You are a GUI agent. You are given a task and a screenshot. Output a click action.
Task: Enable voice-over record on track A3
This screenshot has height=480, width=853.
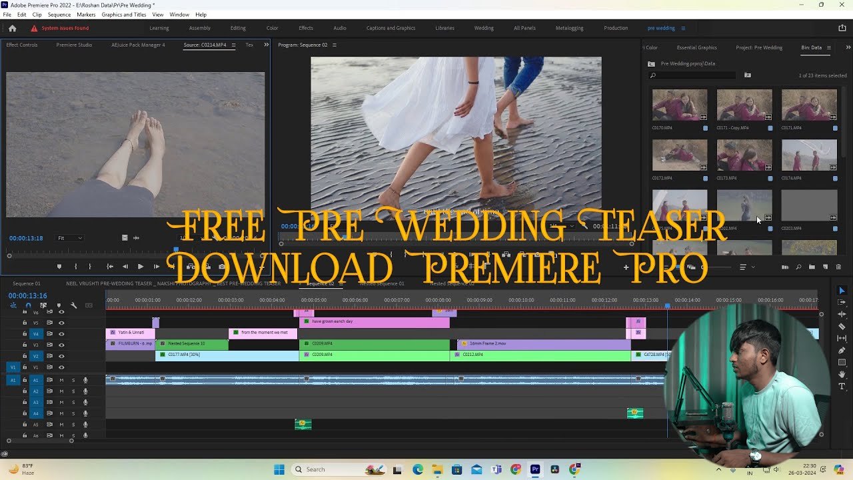85,403
